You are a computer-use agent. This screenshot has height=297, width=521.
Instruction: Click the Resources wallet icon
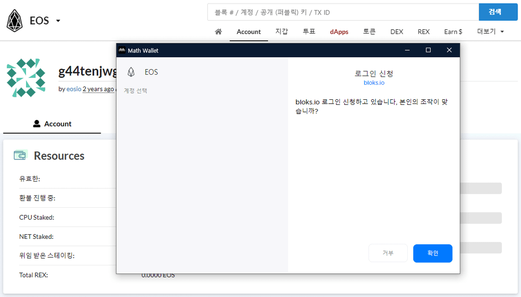[x=20, y=156]
